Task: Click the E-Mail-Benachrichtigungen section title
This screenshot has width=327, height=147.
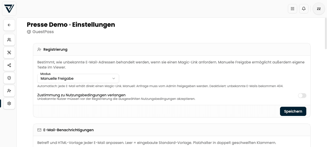Action: click(x=68, y=130)
